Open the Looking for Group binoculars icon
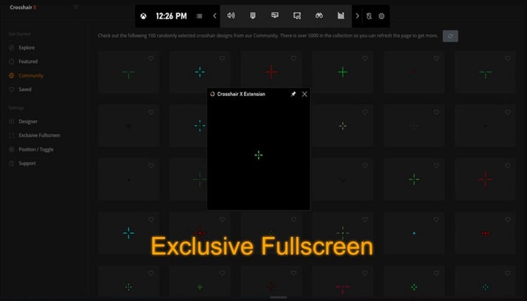This screenshot has width=527, height=301. pos(319,16)
